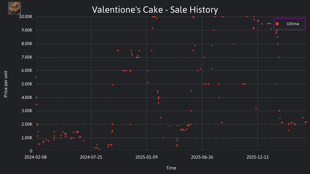Click the 8.00K data point after 2025-06-26
310x174 pixels.
[x=234, y=44]
